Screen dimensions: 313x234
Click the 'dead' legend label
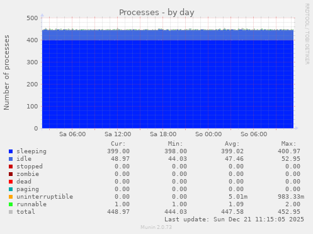(24, 182)
